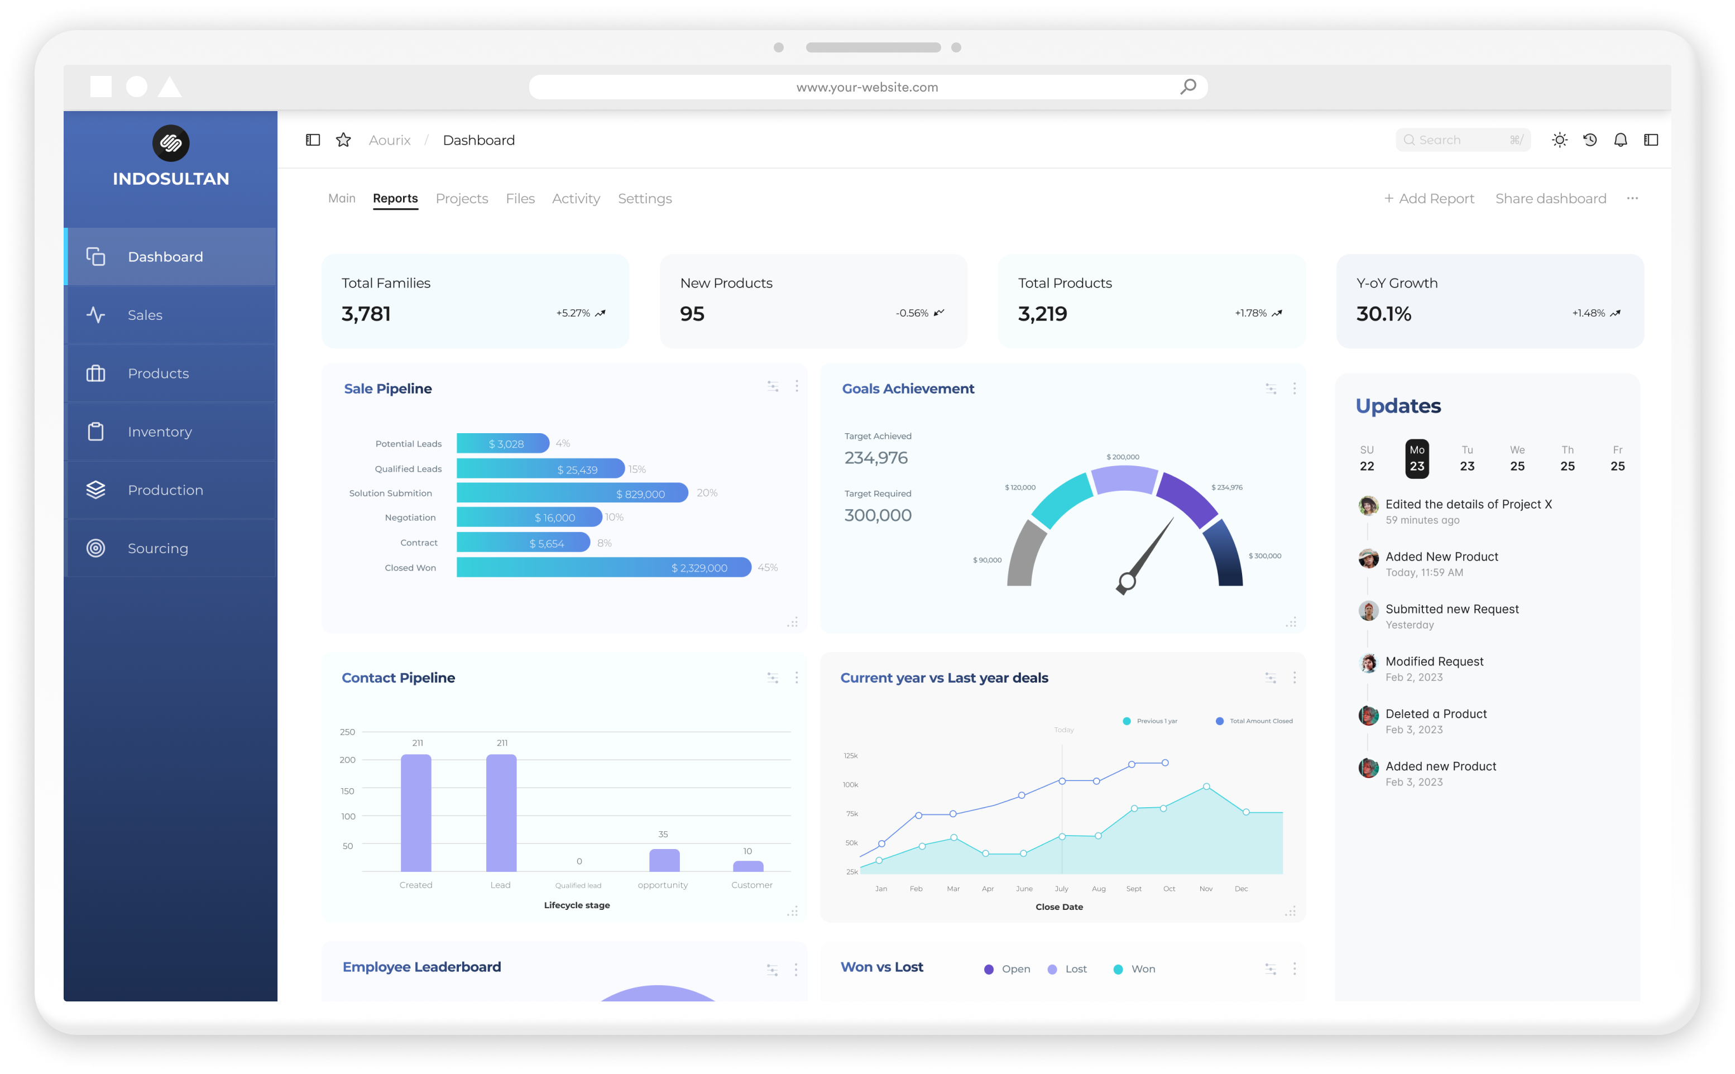Viewport: 1735px width, 1074px height.
Task: Open dashboard more options ellipsis
Action: [1633, 198]
